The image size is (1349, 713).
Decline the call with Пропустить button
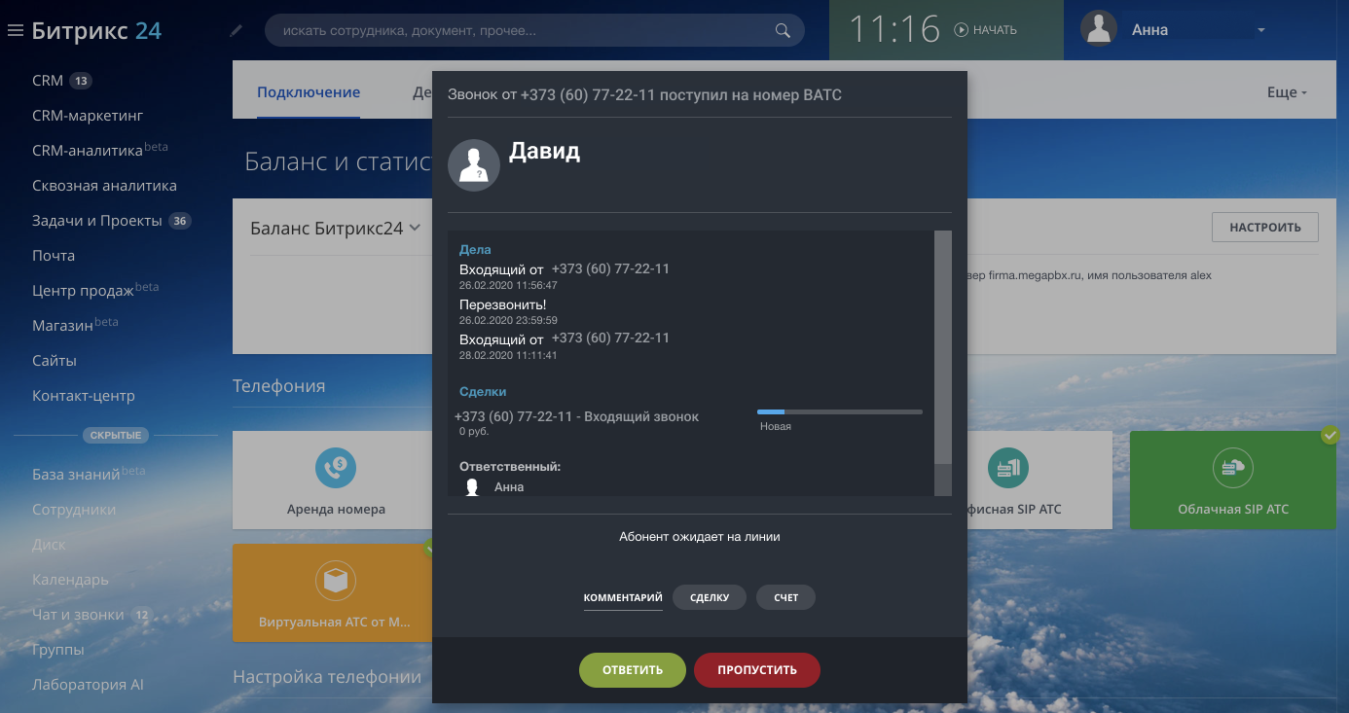pos(757,670)
